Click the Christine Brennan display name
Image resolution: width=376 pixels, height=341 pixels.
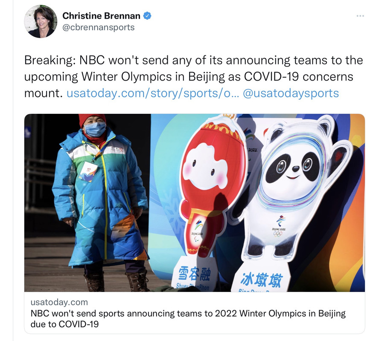coord(101,16)
